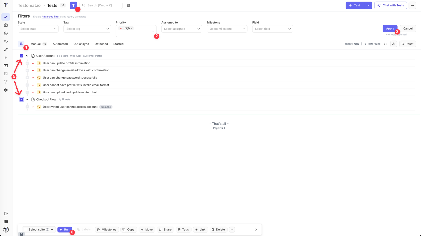Viewport: 421px width, 236px height.
Task: Click the Search input field
Action: [101, 5]
